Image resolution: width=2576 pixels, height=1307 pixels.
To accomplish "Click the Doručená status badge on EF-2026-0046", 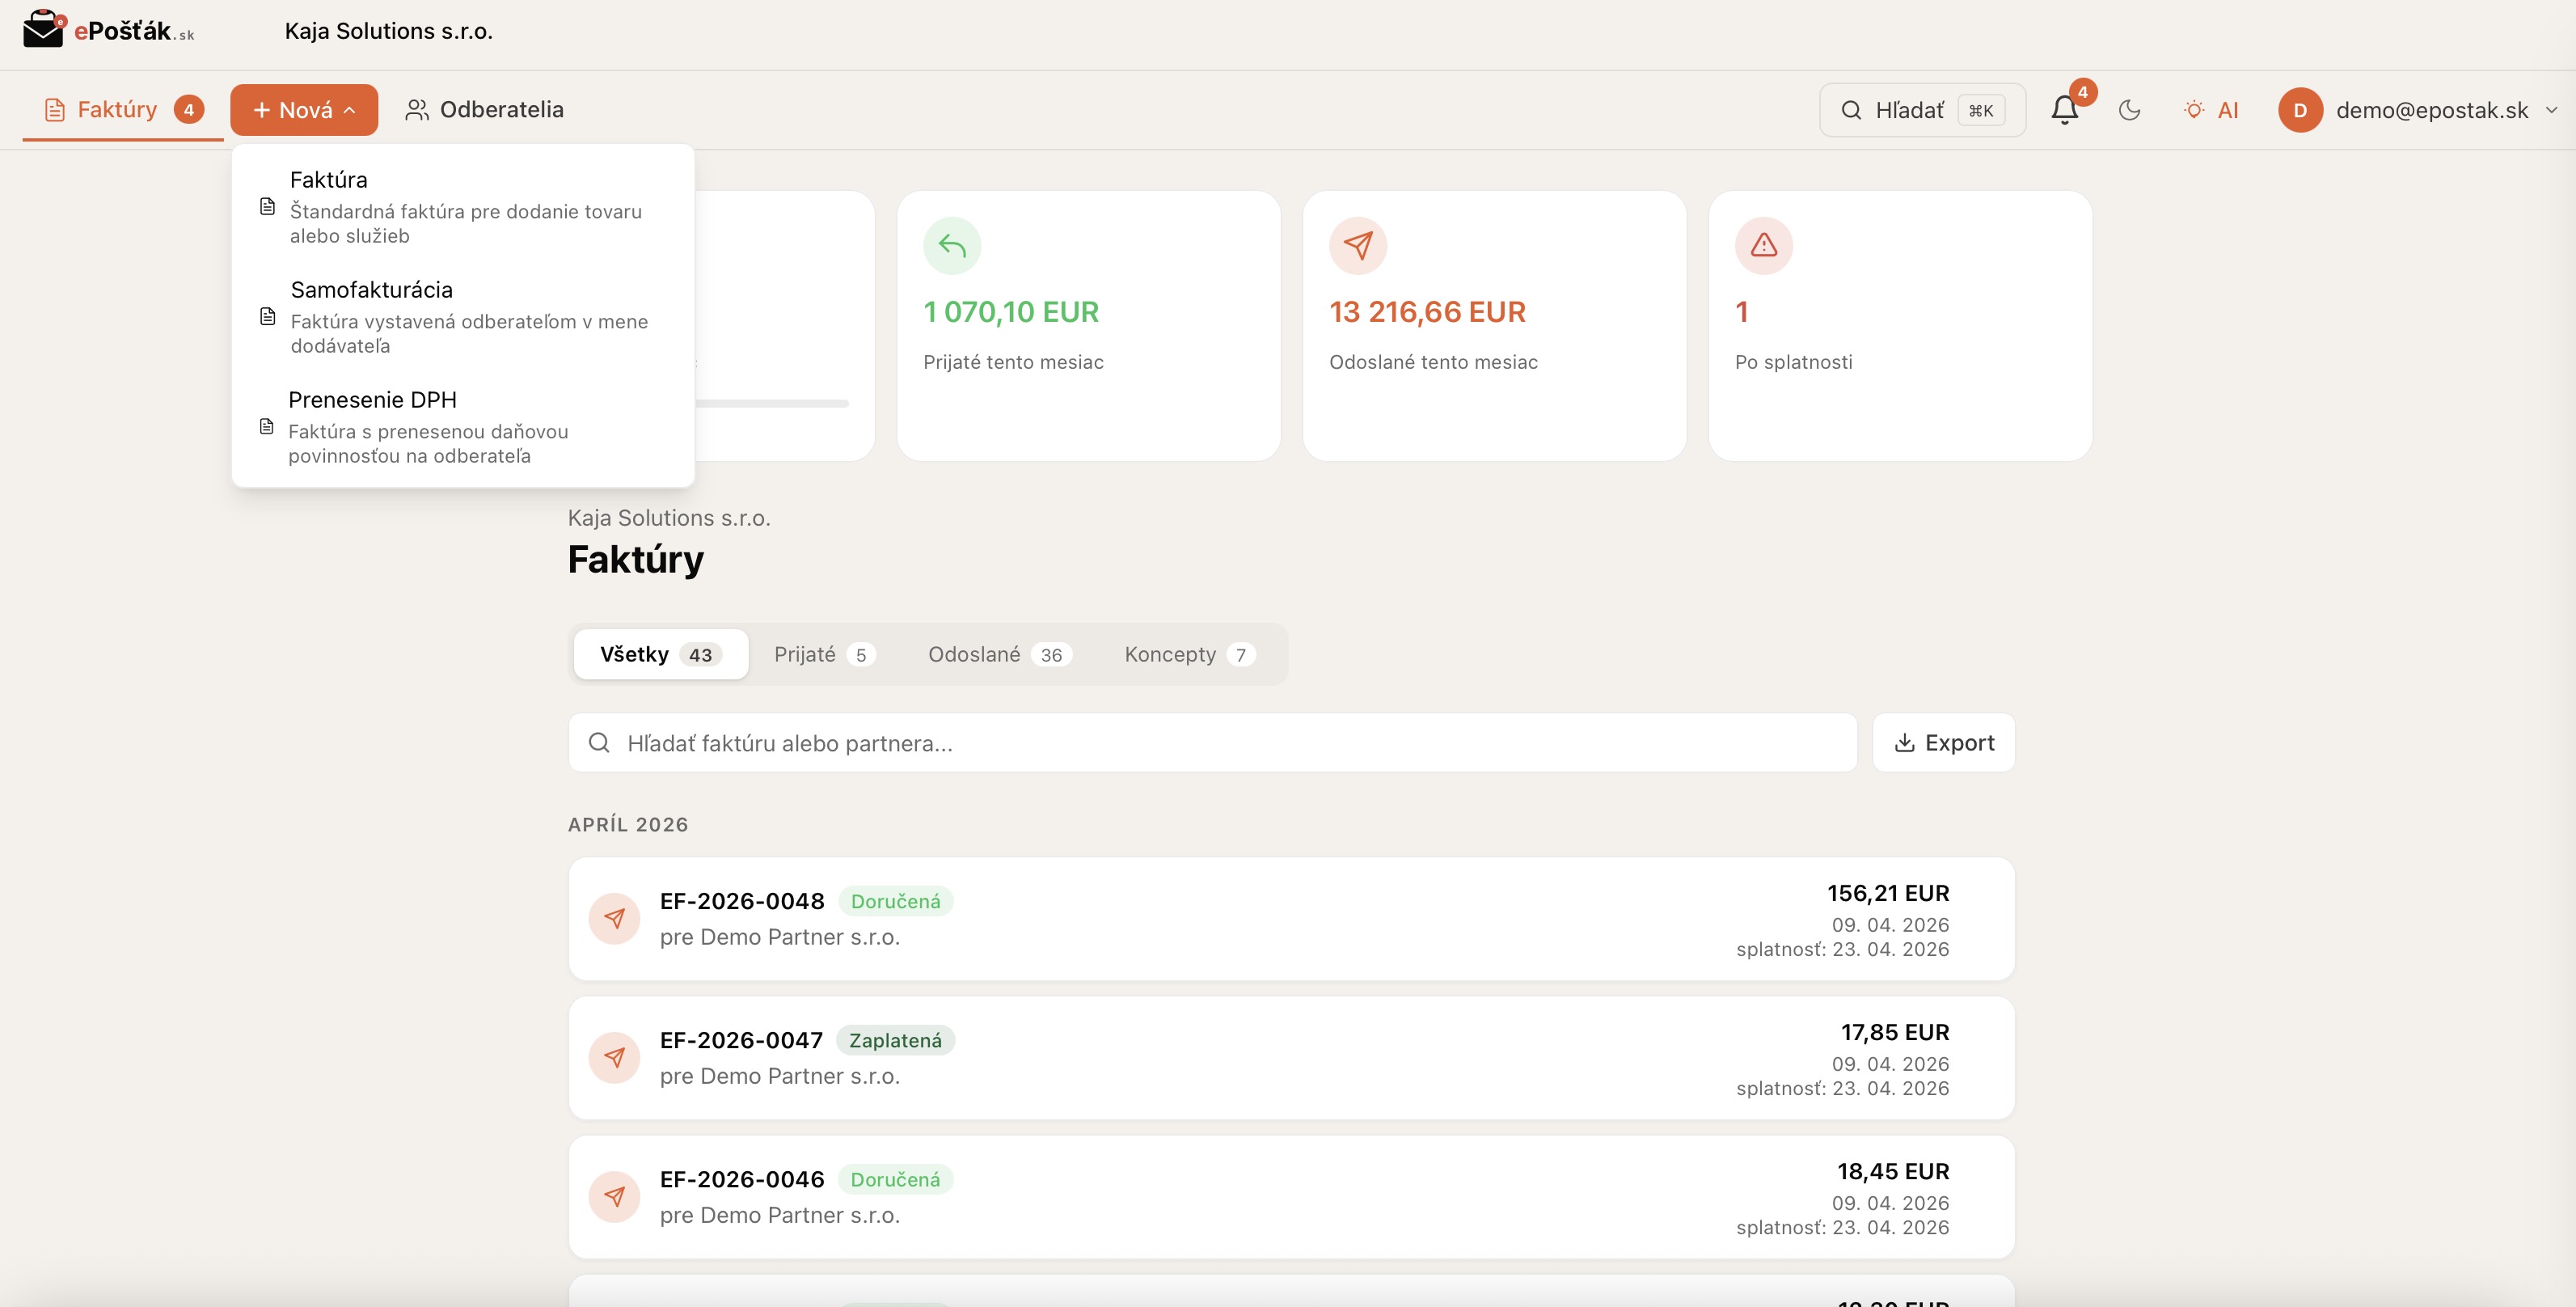I will [x=895, y=1179].
